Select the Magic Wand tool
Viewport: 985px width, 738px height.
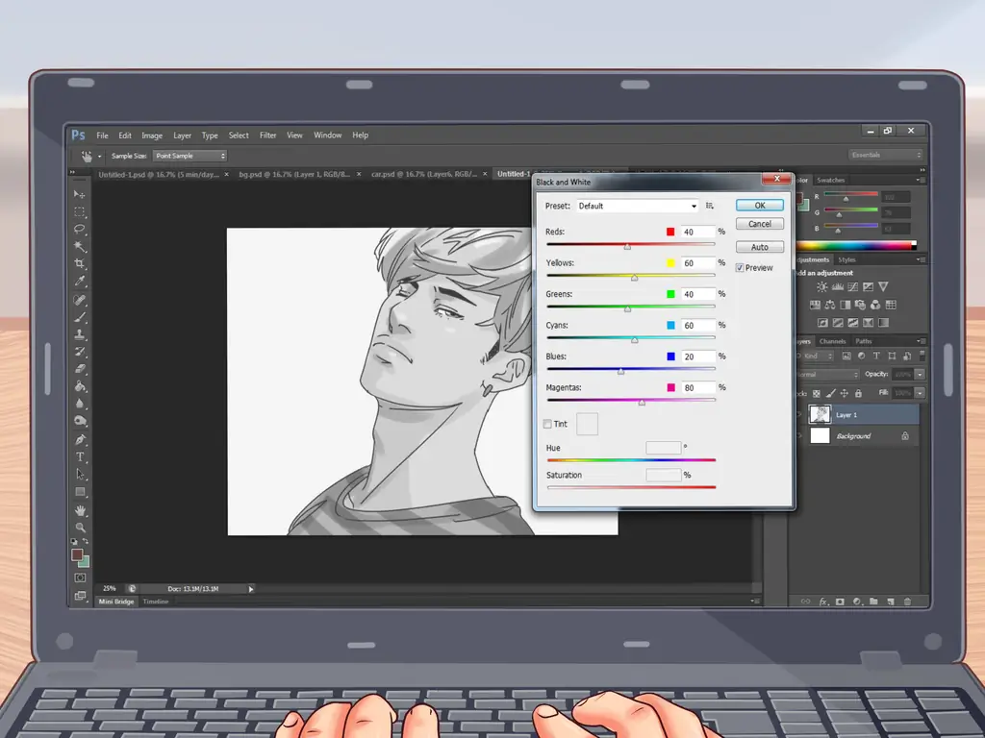(79, 246)
